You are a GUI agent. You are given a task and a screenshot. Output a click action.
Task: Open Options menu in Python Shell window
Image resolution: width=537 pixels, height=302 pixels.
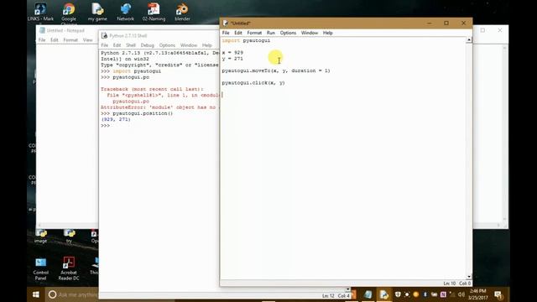pos(167,45)
